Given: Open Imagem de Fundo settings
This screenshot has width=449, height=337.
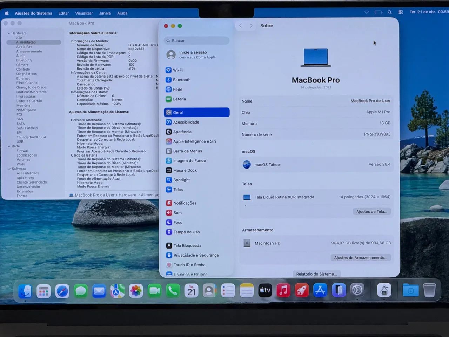Looking at the screenshot, I should tap(196, 161).
